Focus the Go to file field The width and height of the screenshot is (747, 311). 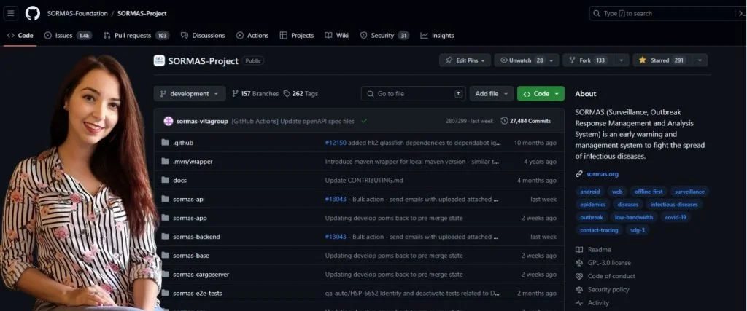[x=414, y=94]
